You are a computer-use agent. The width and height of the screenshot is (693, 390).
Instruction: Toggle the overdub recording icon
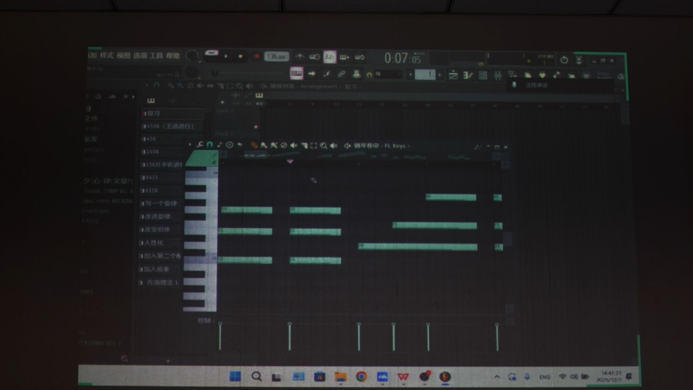[x=344, y=57]
